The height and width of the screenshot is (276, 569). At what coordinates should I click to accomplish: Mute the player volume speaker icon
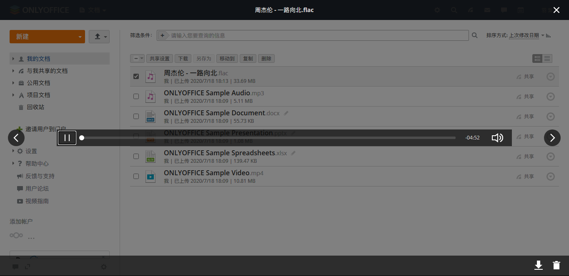(x=497, y=138)
